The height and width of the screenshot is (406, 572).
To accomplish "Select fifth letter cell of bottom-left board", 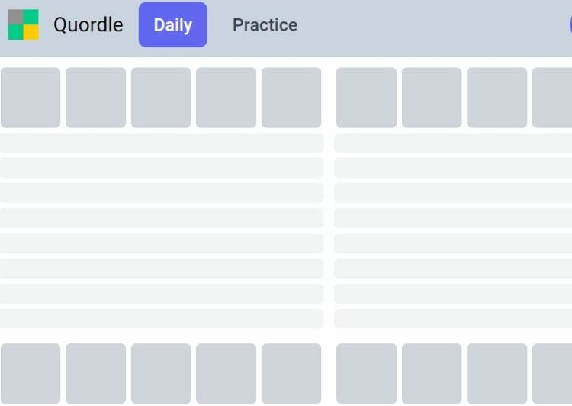I will (x=291, y=373).
